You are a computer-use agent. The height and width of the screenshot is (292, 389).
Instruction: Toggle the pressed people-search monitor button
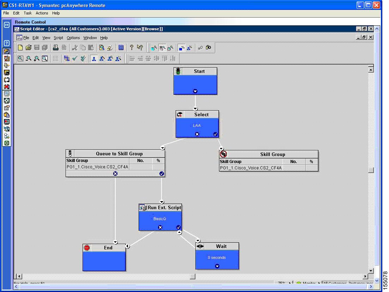(x=162, y=48)
